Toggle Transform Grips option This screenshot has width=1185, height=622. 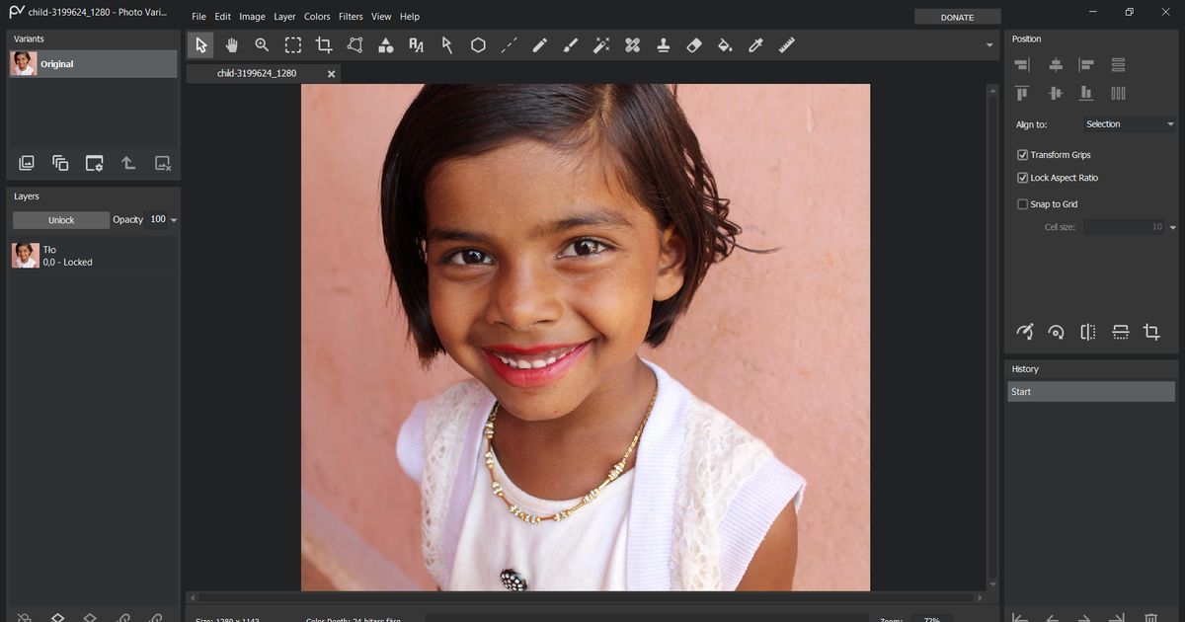[x=1023, y=154]
